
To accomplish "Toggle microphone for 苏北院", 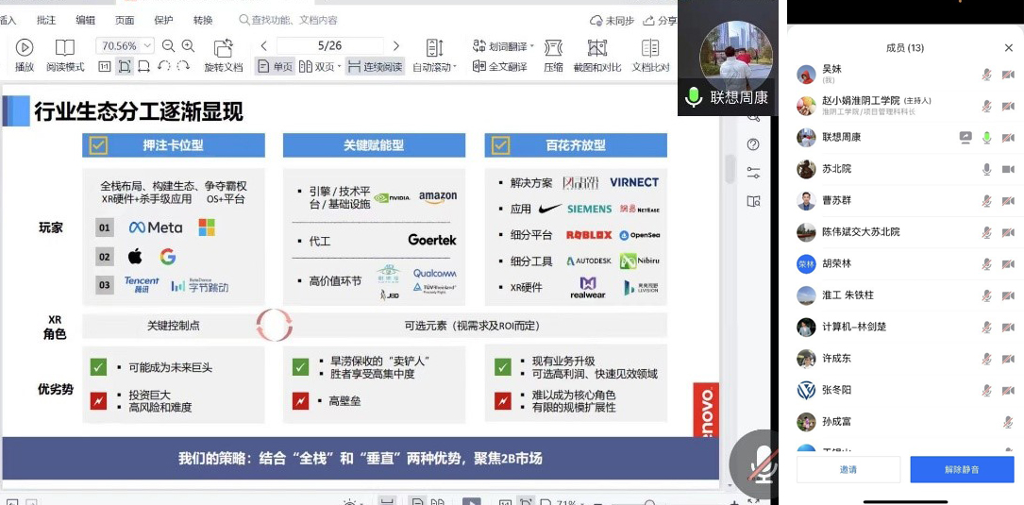I will pyautogui.click(x=987, y=169).
